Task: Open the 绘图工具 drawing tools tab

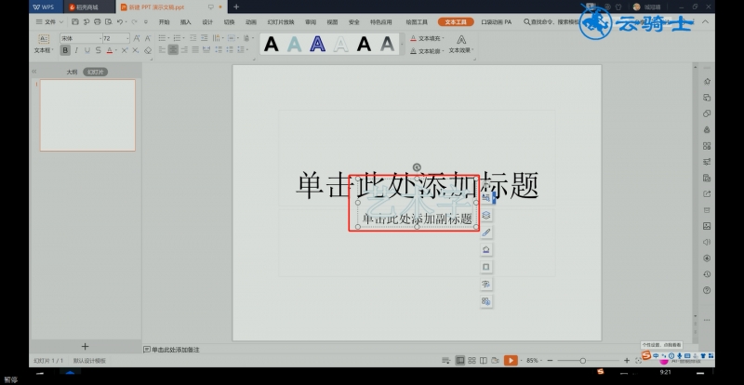Action: click(417, 21)
